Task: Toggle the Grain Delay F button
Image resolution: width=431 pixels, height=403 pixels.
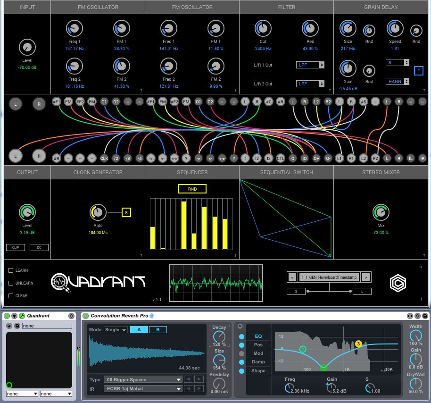Action: pos(418,71)
